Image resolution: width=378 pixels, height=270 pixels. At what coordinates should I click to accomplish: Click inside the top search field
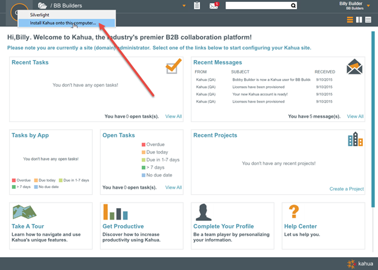tap(257, 6)
